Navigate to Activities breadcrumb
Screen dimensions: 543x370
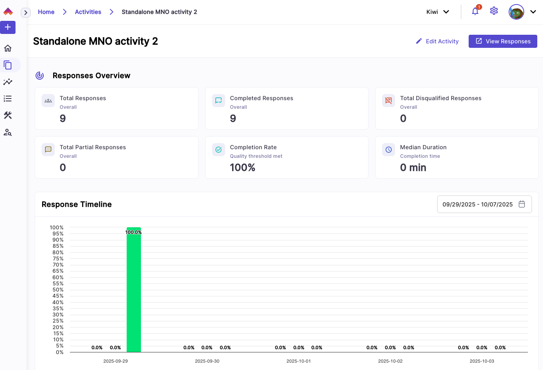pos(88,12)
